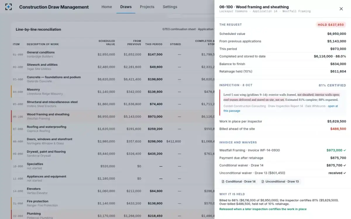Select Appliances and equipment row
Viewport: 351px width, 219px height.
click(x=113, y=178)
